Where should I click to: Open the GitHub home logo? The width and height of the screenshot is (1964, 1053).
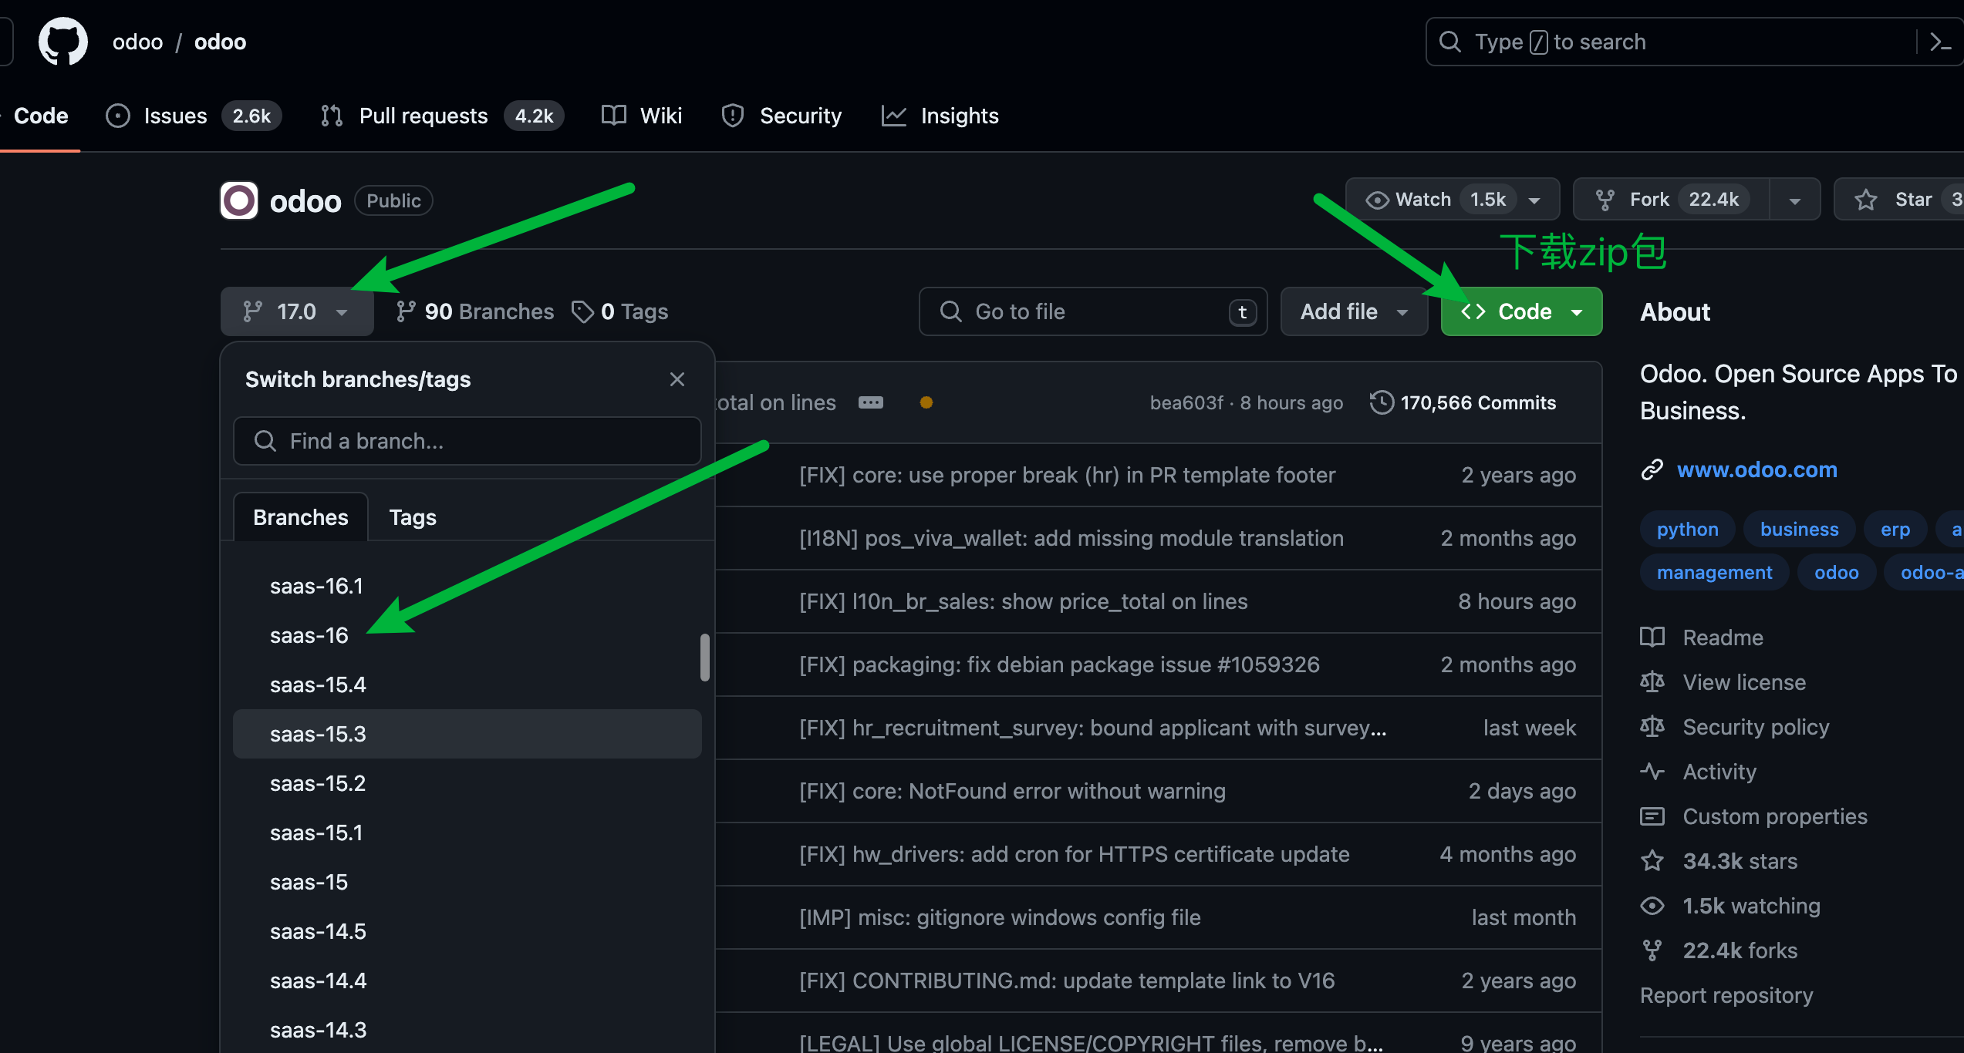click(x=63, y=42)
